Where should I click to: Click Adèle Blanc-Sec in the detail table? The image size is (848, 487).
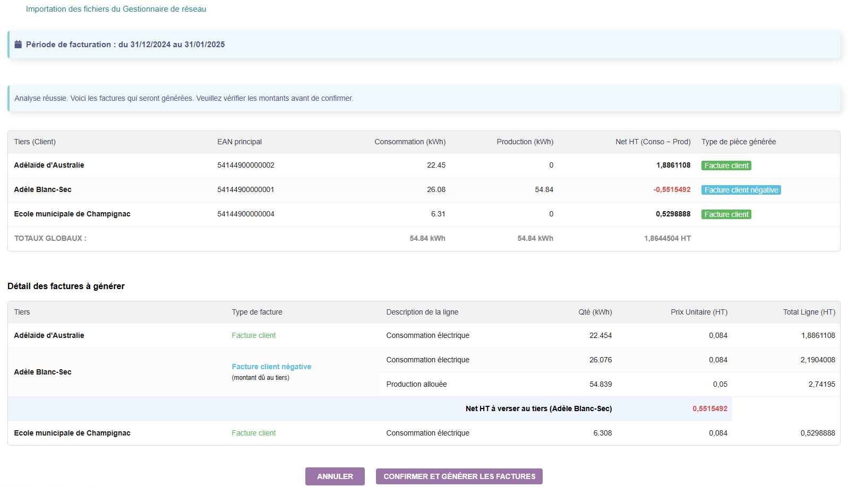[x=43, y=372]
